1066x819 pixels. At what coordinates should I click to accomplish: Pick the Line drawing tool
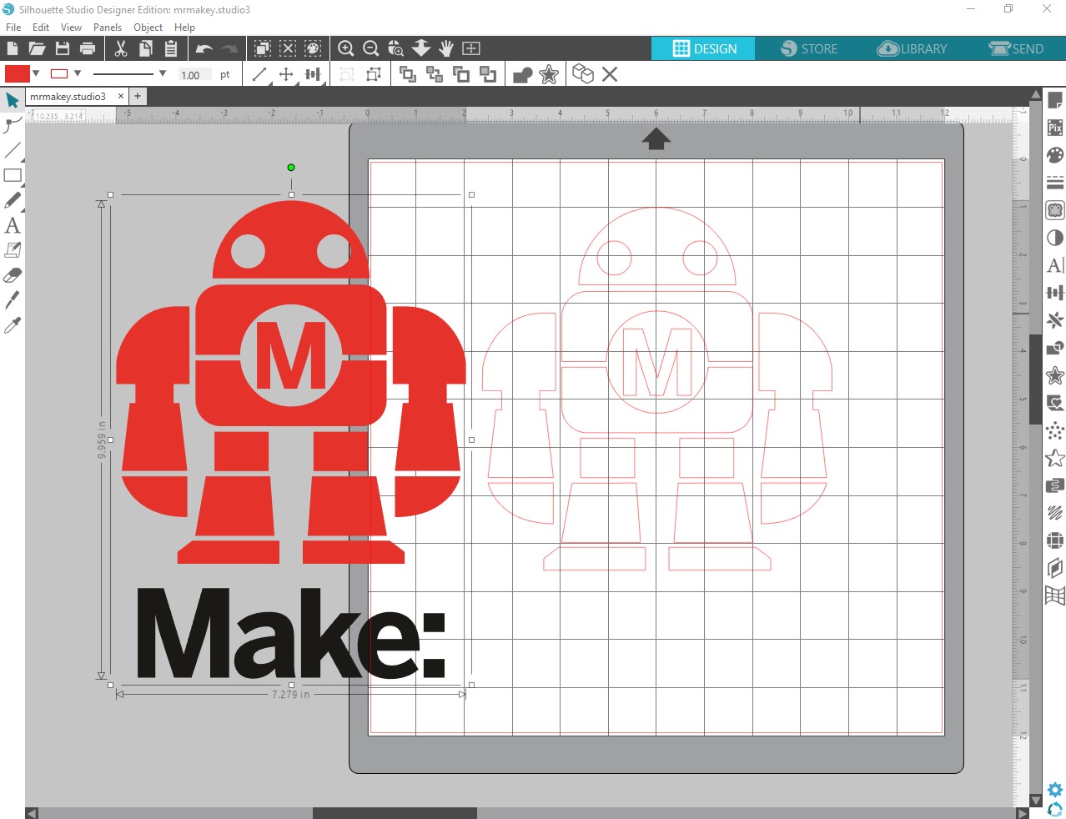(13, 150)
